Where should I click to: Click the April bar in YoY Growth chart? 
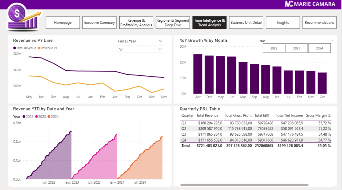coord(198,74)
